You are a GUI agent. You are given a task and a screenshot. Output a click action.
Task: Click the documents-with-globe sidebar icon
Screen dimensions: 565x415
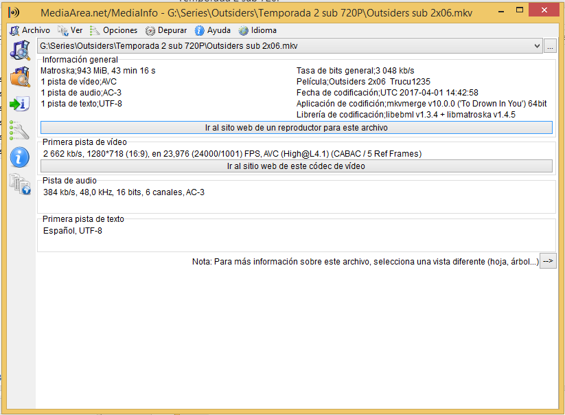coord(20,184)
